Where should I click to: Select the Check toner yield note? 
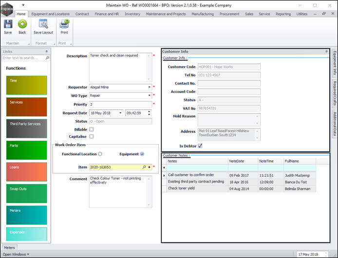pyautogui.click(x=181, y=188)
